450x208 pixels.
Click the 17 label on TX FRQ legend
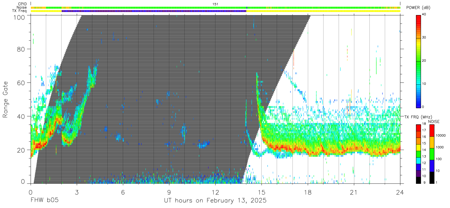pyautogui.click(x=424, y=130)
